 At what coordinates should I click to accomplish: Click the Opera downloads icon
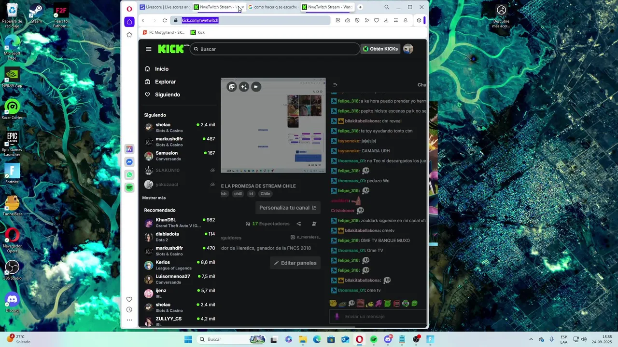click(386, 20)
